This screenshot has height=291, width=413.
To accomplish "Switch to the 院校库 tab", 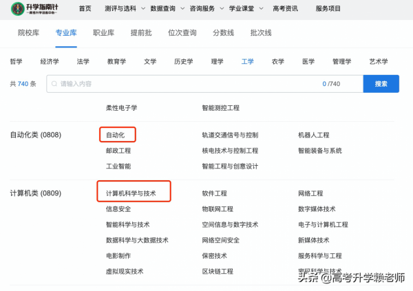I will click(28, 33).
